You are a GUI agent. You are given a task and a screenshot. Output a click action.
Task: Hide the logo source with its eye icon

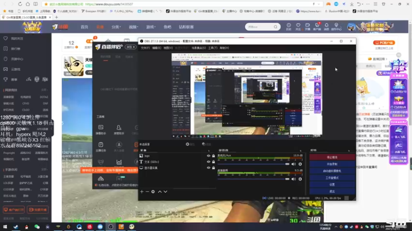click(x=209, y=156)
